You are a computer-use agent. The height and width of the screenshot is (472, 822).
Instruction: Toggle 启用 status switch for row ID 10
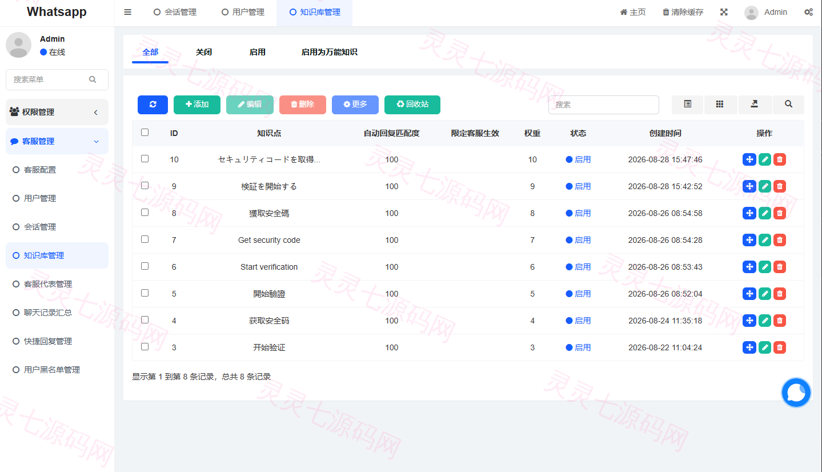pos(578,159)
